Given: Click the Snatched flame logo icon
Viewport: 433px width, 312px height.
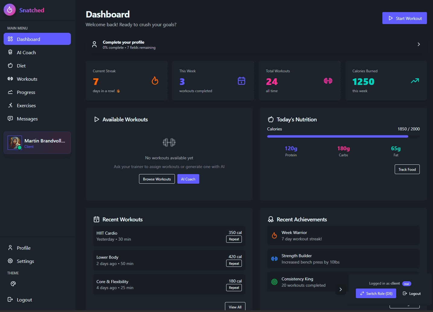Looking at the screenshot, I should point(10,10).
